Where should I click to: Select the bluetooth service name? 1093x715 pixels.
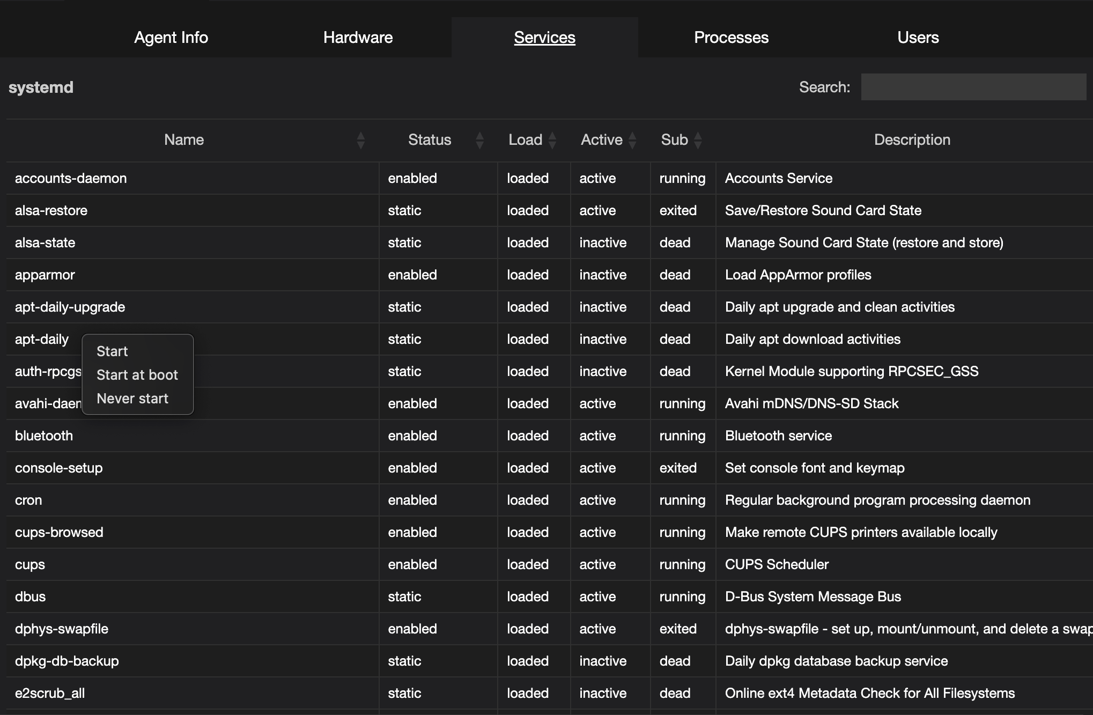(44, 436)
